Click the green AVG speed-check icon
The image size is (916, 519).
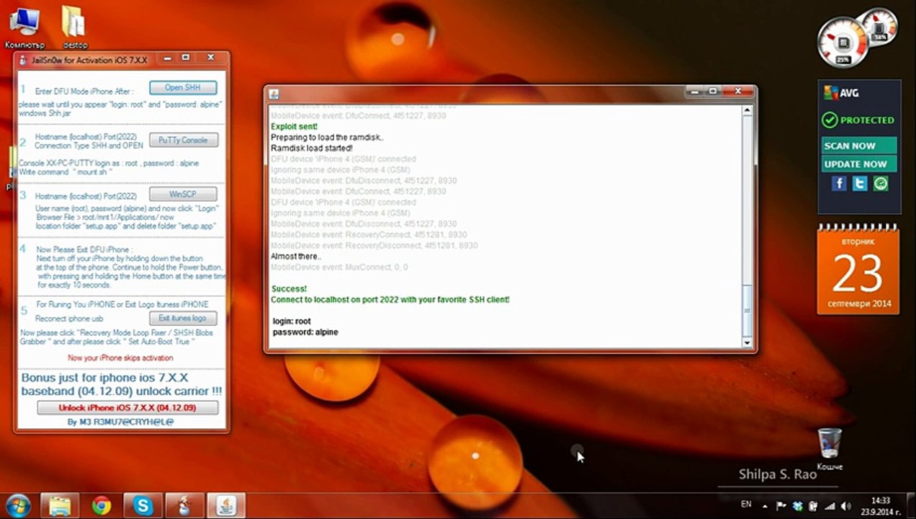[x=881, y=184]
